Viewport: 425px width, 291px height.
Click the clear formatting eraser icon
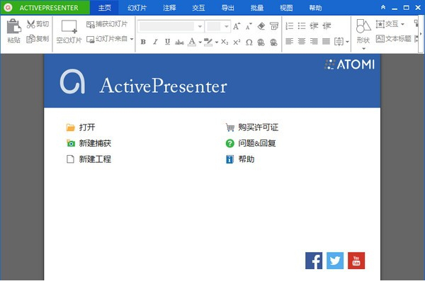(x=261, y=26)
